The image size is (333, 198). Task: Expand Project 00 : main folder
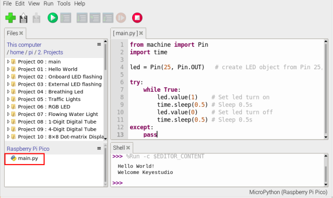(8, 62)
